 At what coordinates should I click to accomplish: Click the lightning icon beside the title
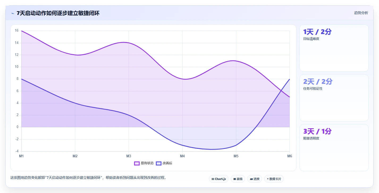(12, 13)
